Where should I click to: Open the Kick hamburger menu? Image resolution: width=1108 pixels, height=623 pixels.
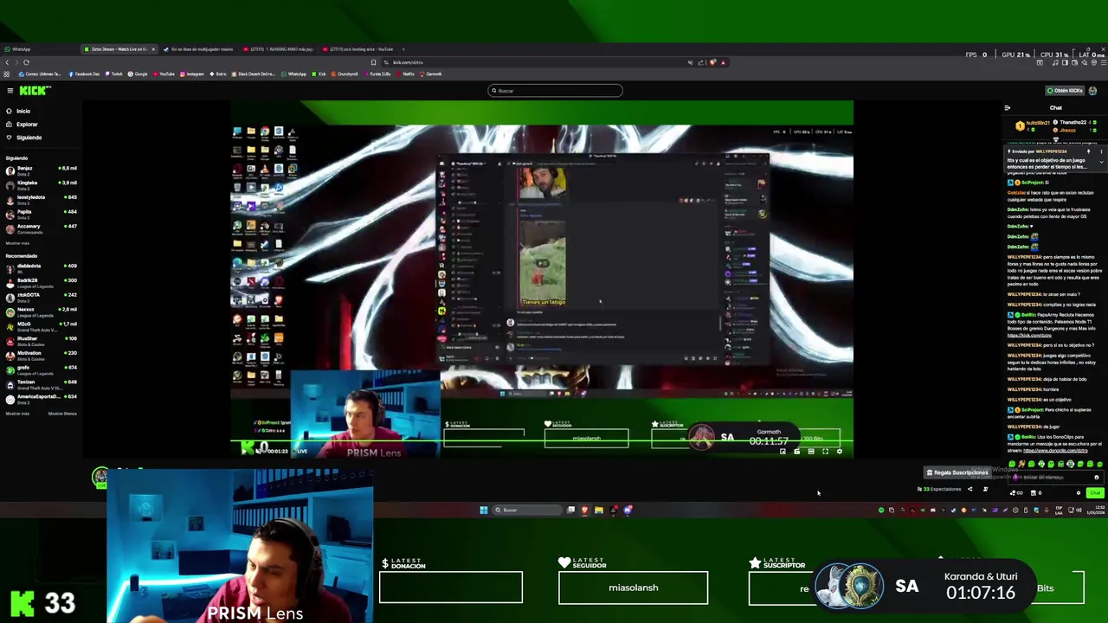click(x=10, y=90)
